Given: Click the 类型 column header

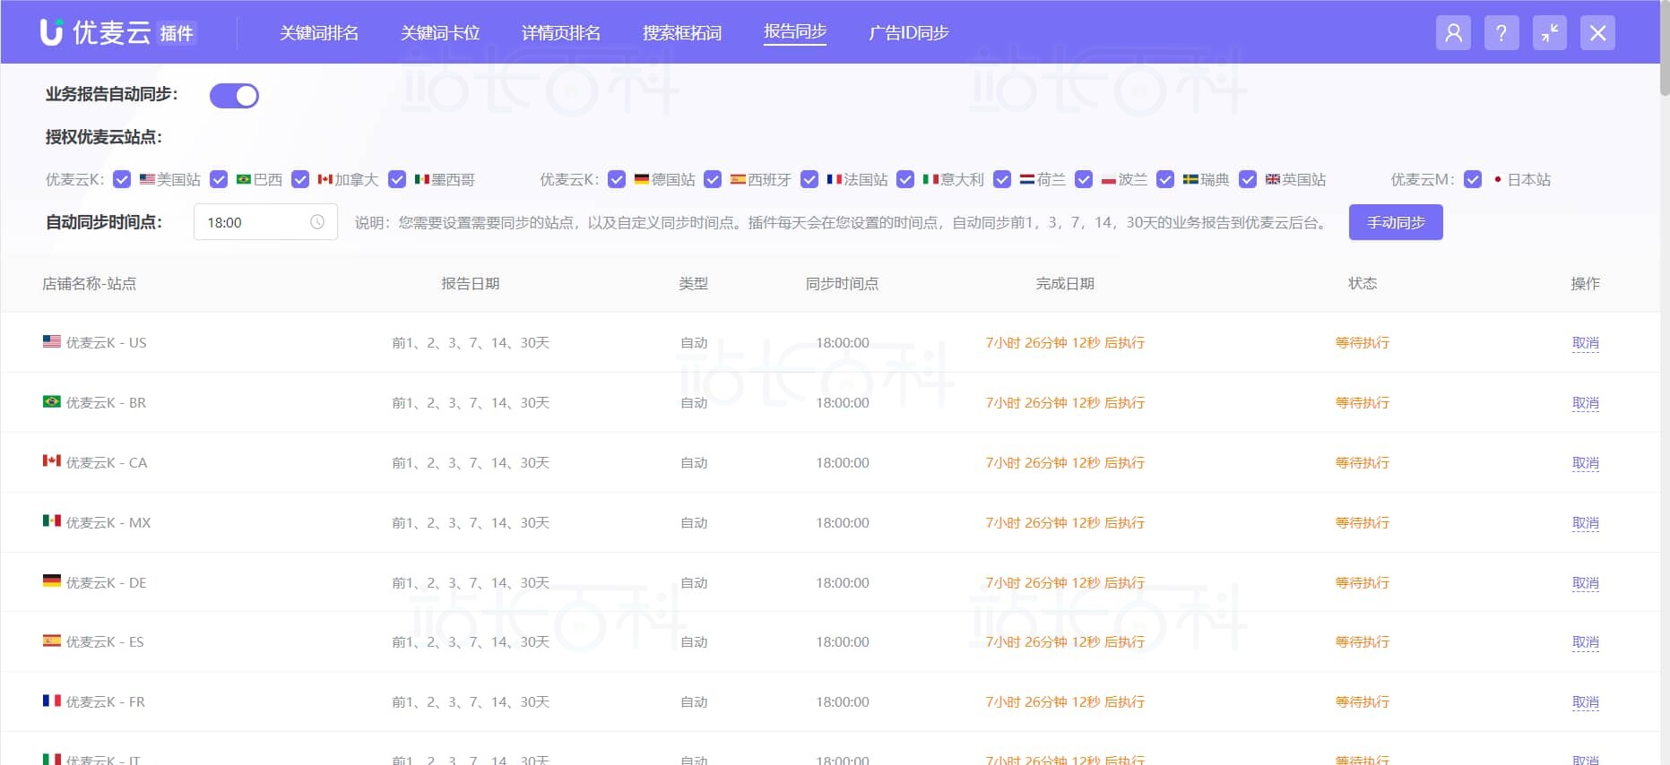Looking at the screenshot, I should coord(694,284).
